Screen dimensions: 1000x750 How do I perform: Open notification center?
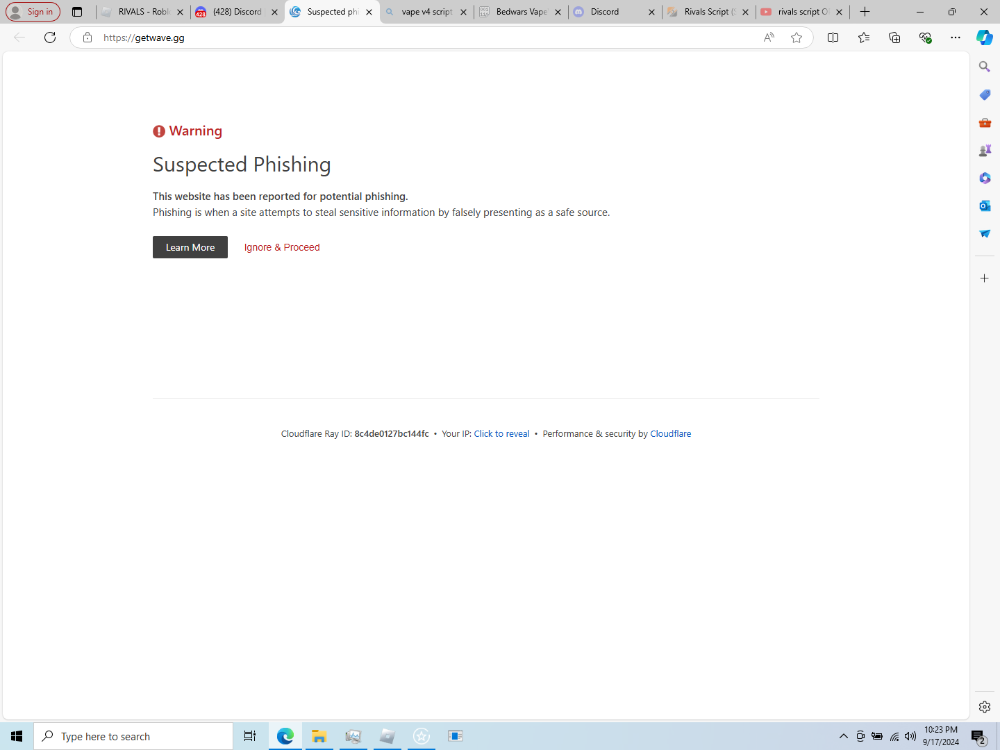[978, 737]
